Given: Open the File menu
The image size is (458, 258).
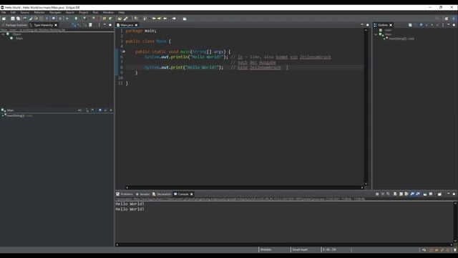Looking at the screenshot, I should [4, 13].
